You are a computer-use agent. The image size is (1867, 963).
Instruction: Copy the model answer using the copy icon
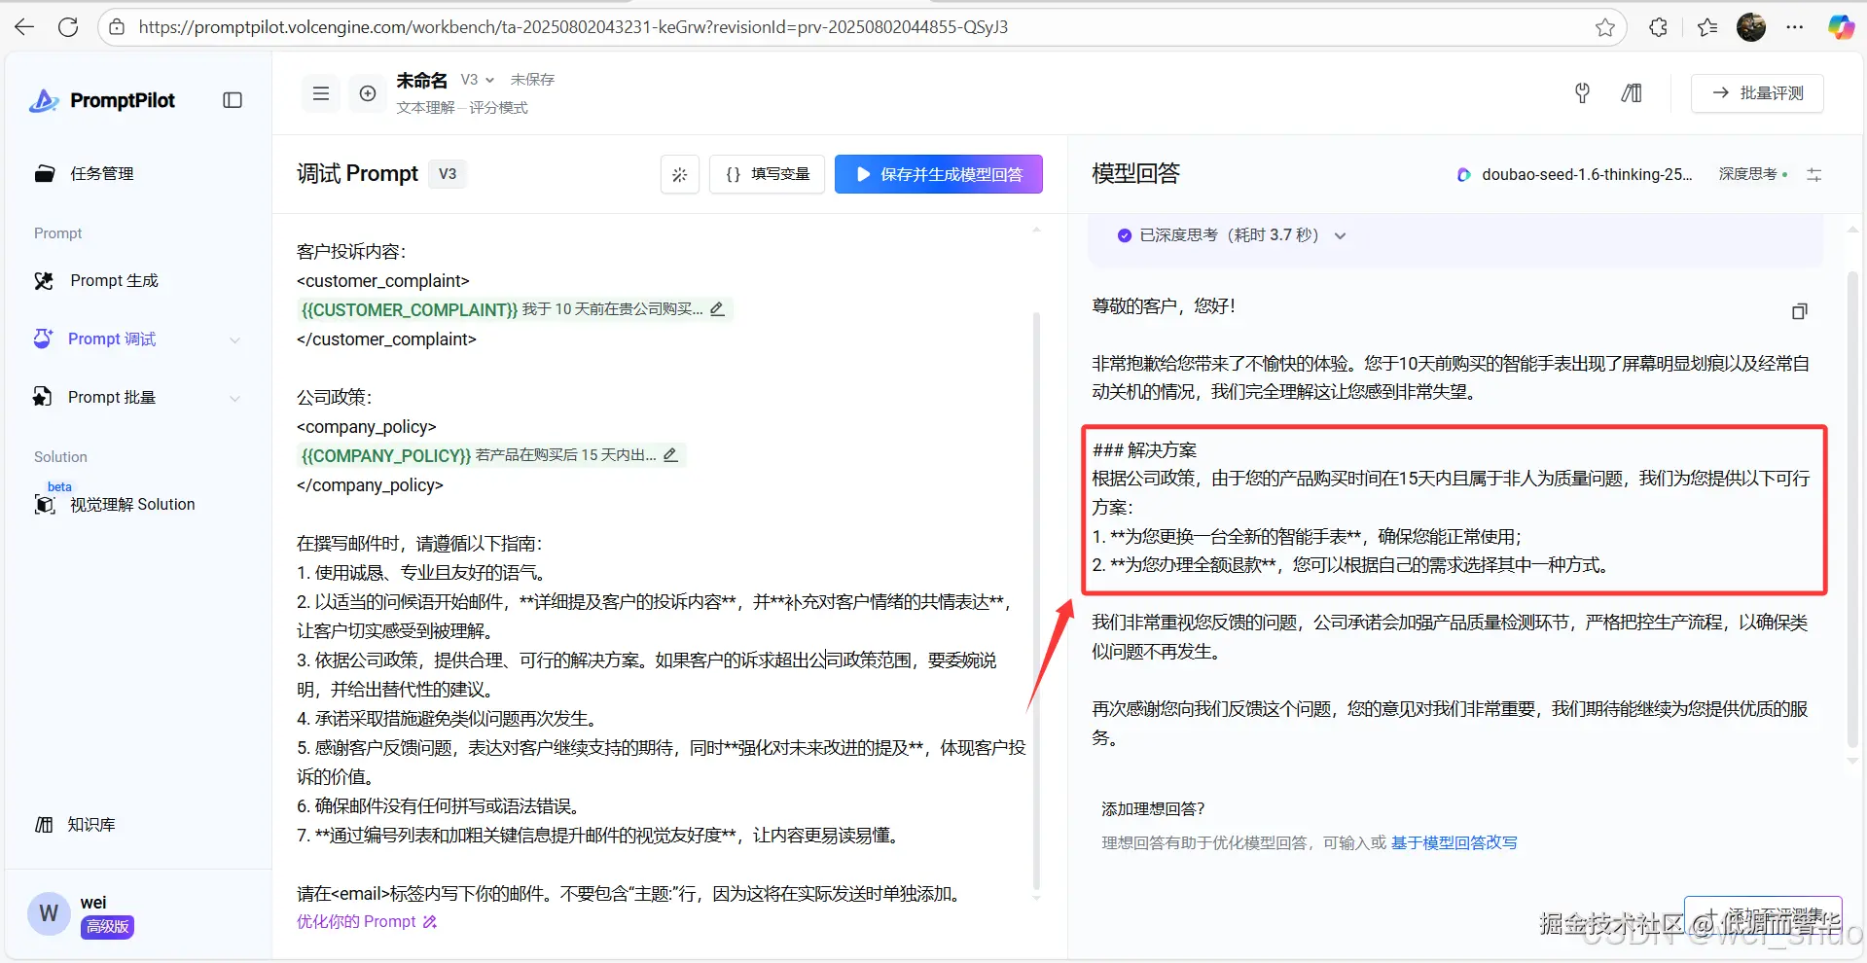click(x=1798, y=311)
